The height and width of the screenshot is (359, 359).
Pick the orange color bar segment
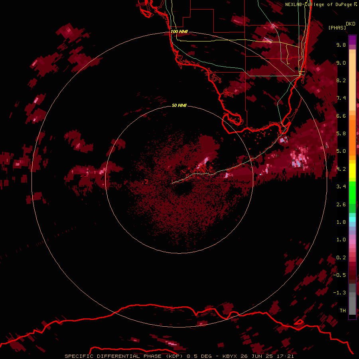pos(352,137)
